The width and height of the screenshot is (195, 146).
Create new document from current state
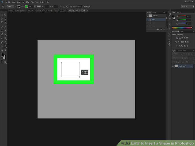click(x=158, y=29)
